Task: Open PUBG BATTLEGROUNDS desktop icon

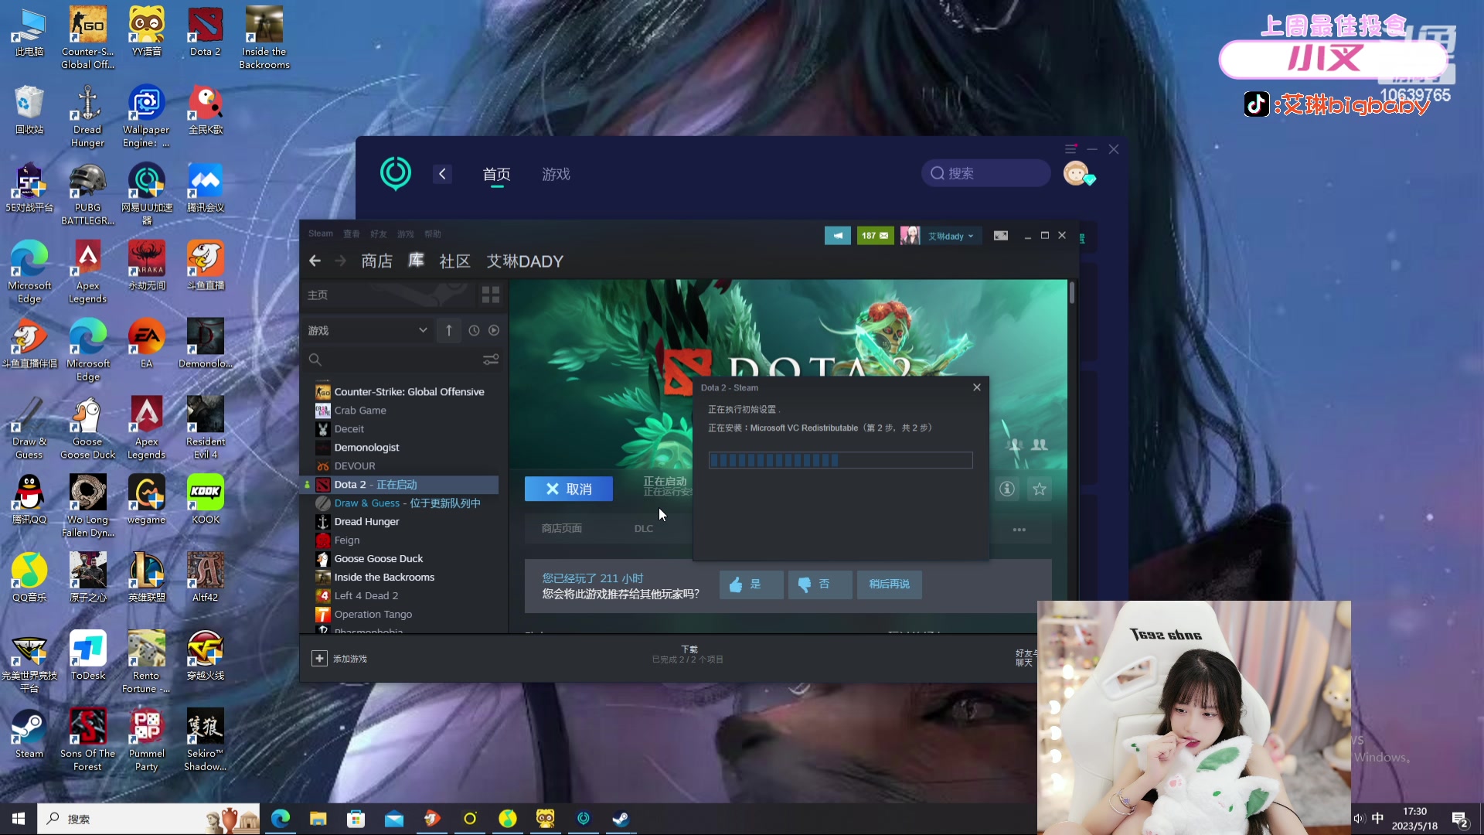Action: coord(87,195)
